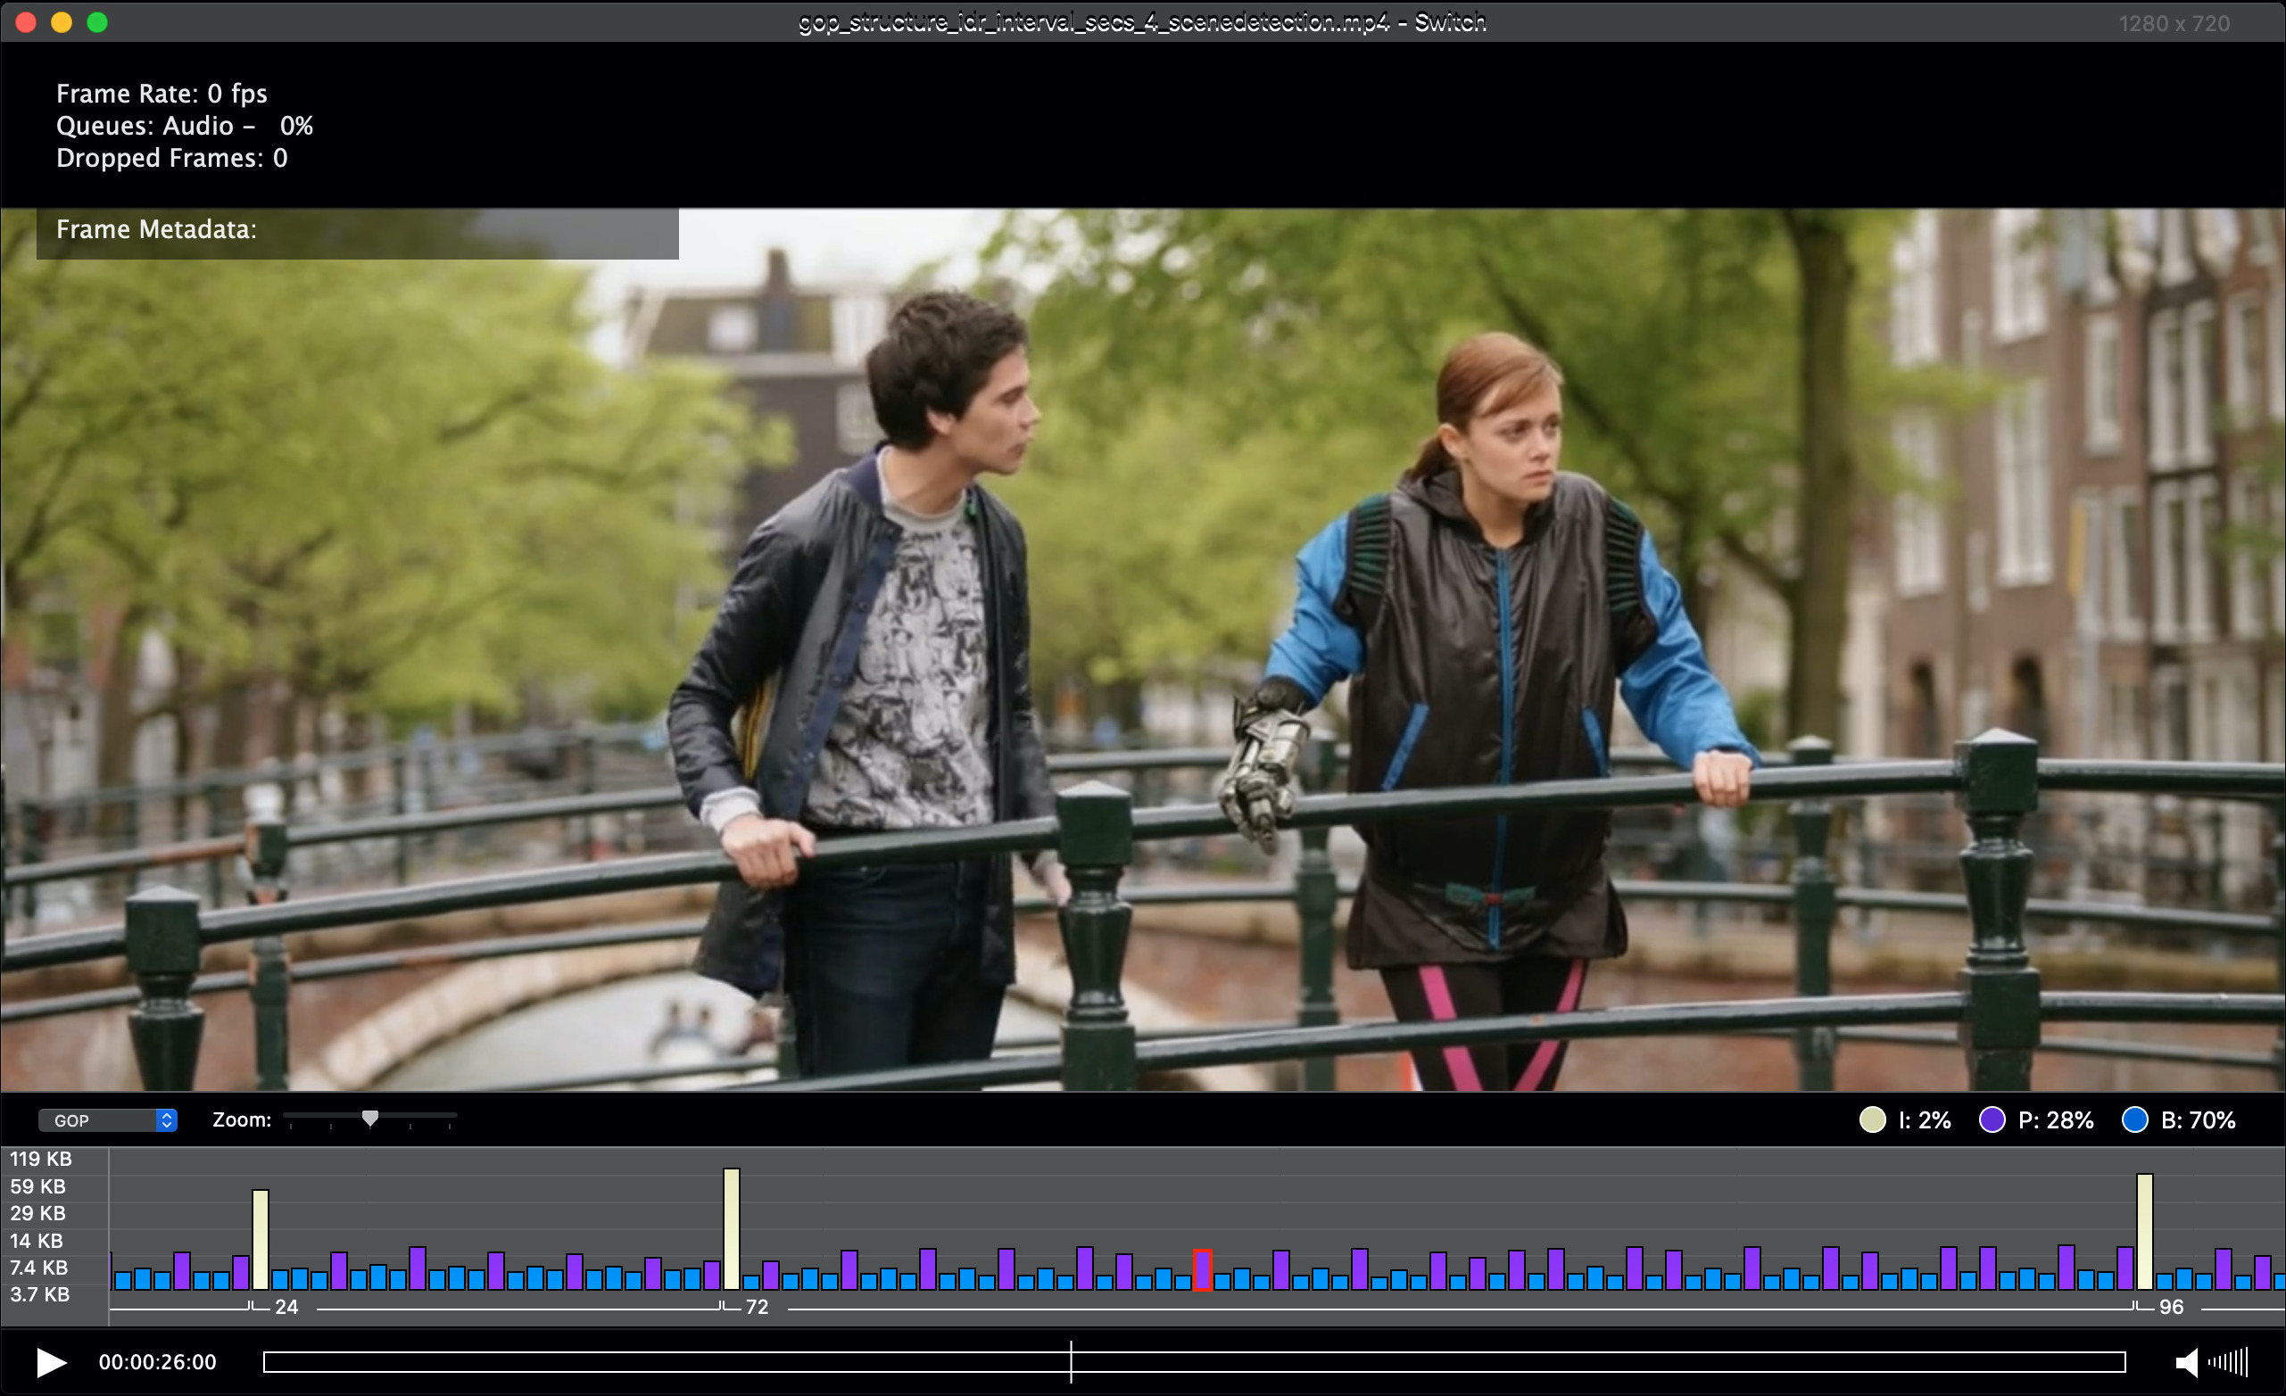2286x1396 pixels.
Task: Click the 'Dropped Frames: 0' text
Action: tap(171, 158)
